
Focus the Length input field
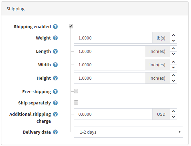(x=110, y=51)
